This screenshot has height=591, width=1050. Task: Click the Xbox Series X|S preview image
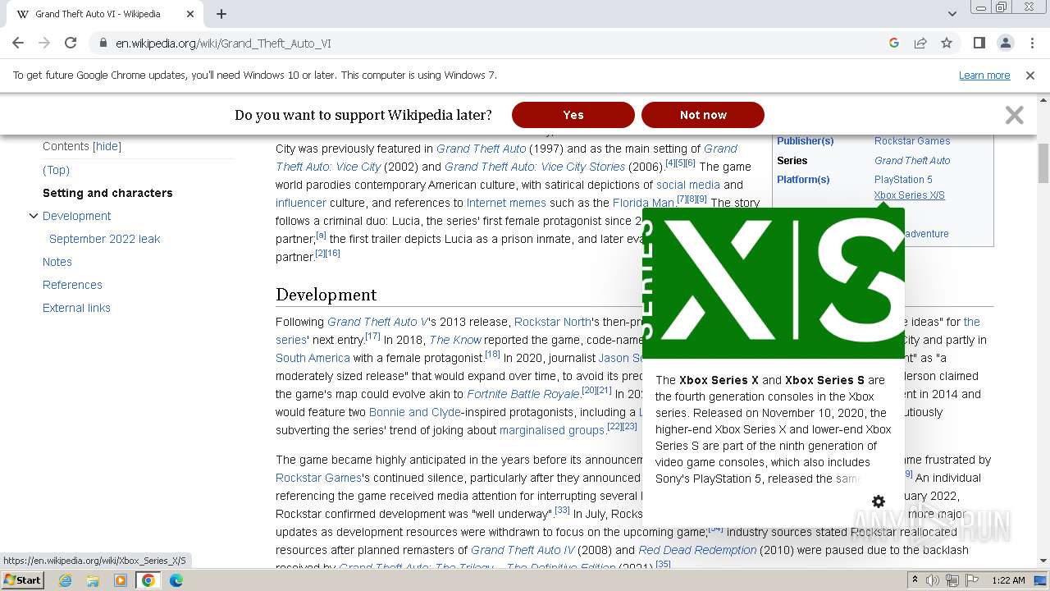(x=774, y=283)
